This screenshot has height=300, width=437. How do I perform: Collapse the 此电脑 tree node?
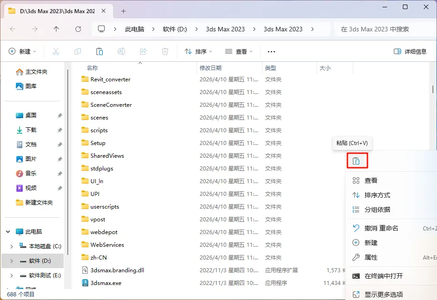point(8,231)
